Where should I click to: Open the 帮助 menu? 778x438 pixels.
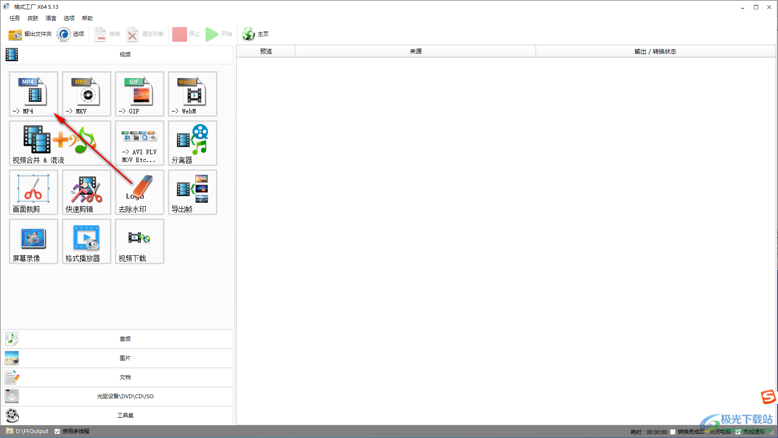point(87,18)
